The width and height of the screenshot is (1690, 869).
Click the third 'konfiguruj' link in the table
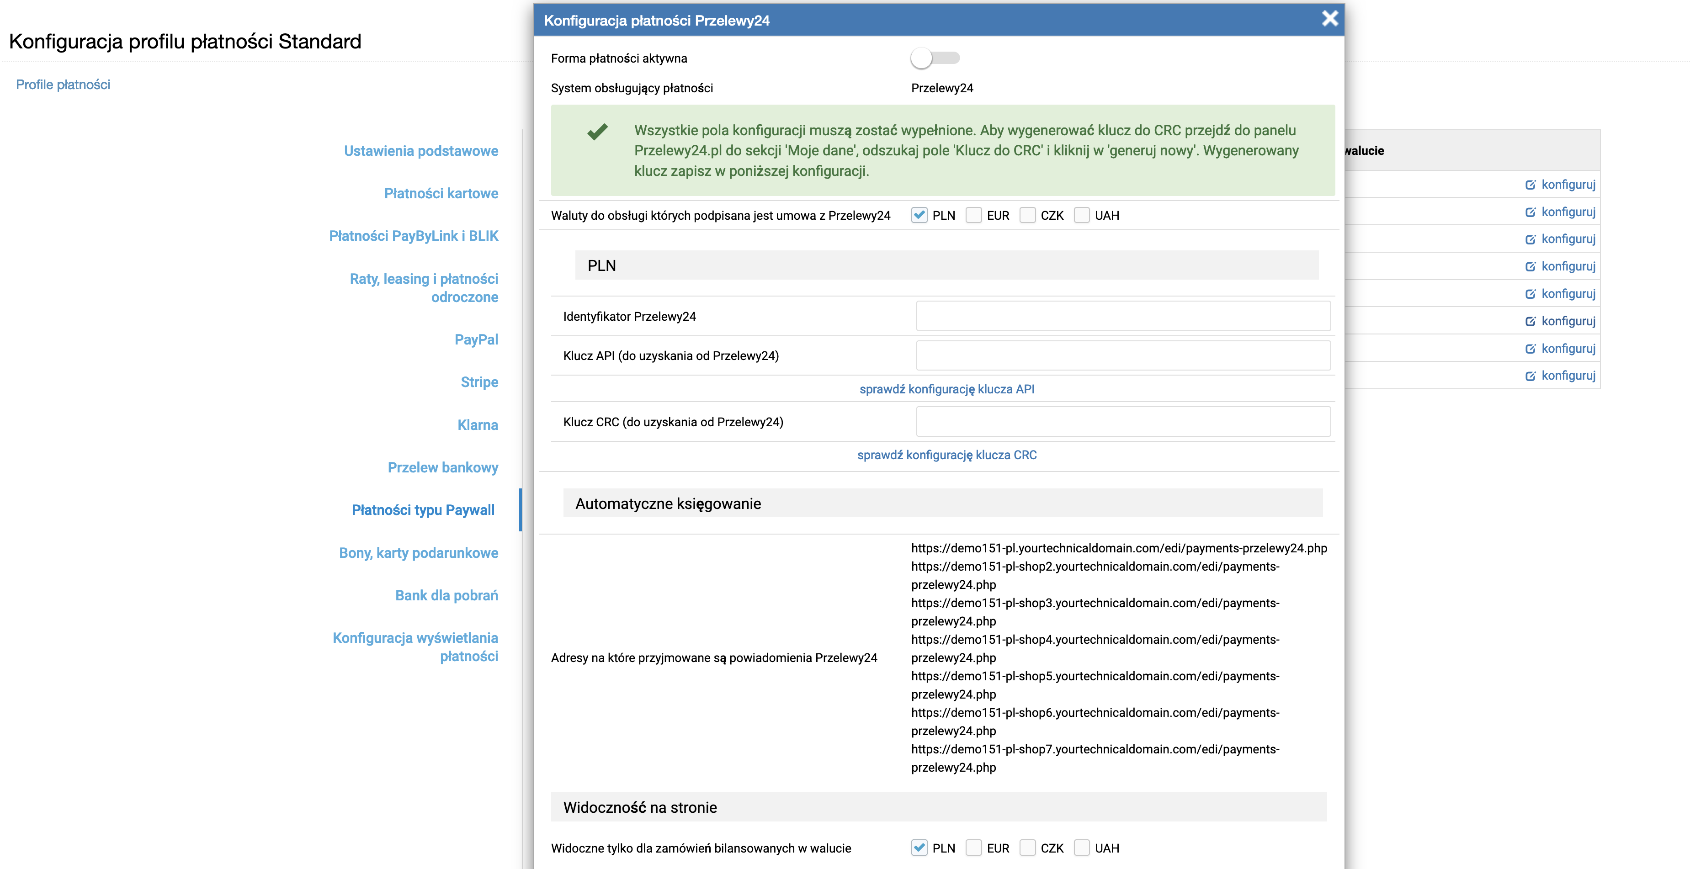1560,239
